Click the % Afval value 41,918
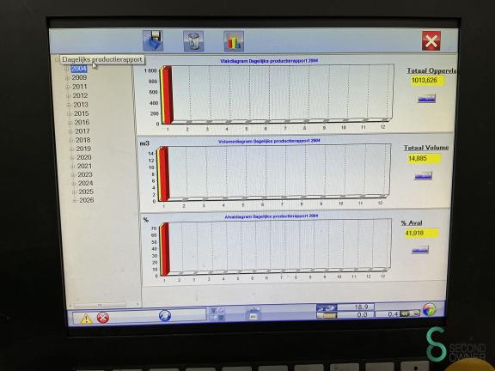This screenshot has width=495, height=371. pyautogui.click(x=421, y=233)
